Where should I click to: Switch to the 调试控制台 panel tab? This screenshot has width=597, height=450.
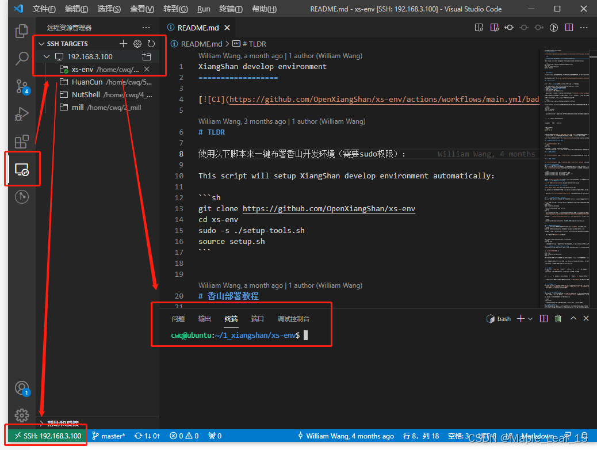[x=293, y=319]
